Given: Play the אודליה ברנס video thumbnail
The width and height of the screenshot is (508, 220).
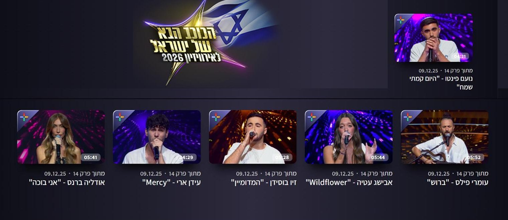Looking at the screenshot, I should coord(61,137).
